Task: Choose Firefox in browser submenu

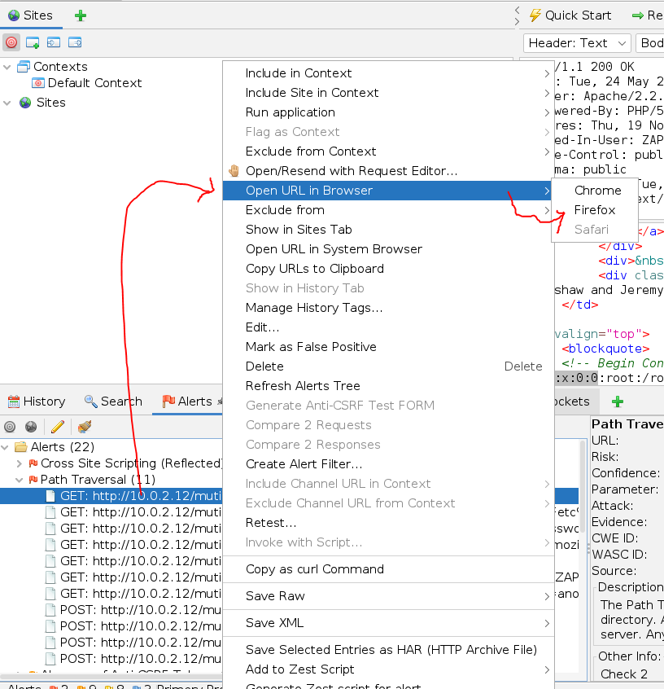Action: [595, 210]
